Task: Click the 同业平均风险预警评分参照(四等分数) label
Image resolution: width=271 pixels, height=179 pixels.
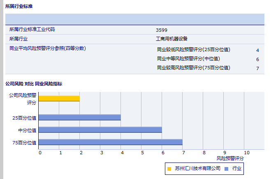Action: pyautogui.click(x=47, y=48)
